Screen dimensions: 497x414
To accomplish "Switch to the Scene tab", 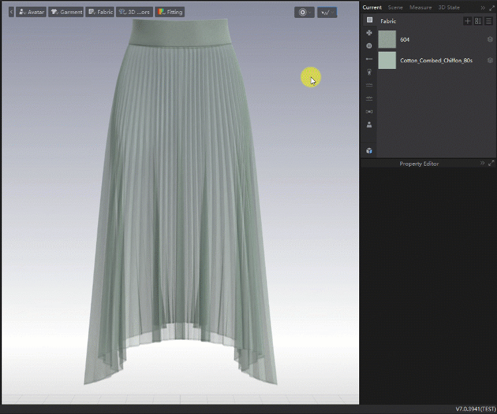I will [x=395, y=7].
